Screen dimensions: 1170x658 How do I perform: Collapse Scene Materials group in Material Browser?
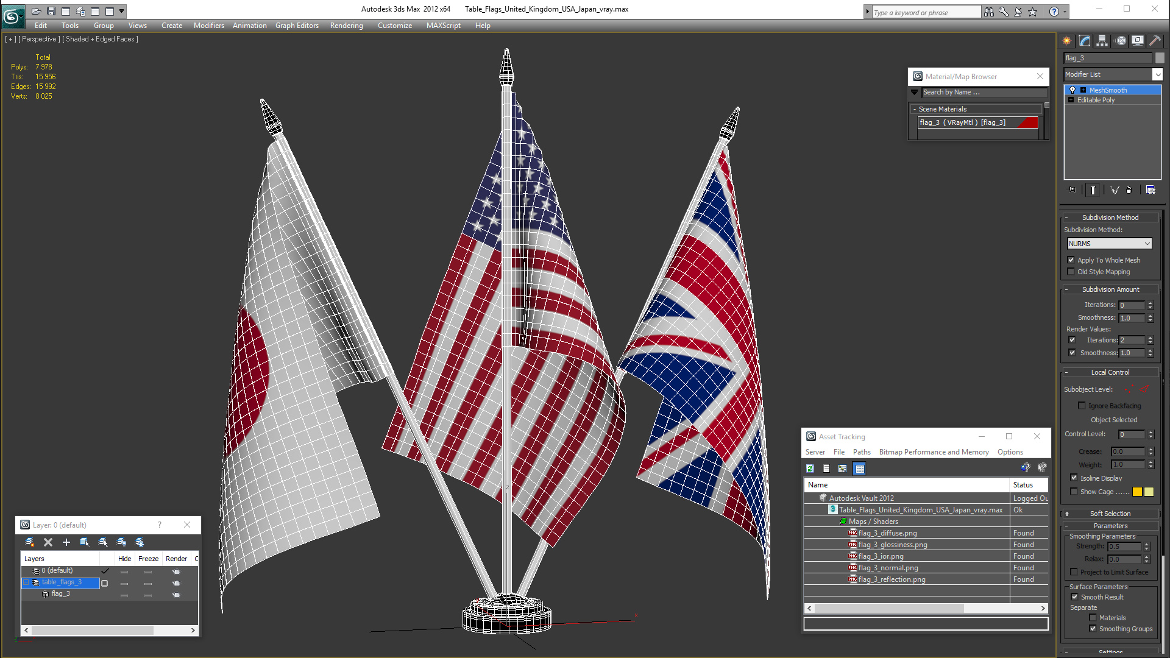[915, 109]
